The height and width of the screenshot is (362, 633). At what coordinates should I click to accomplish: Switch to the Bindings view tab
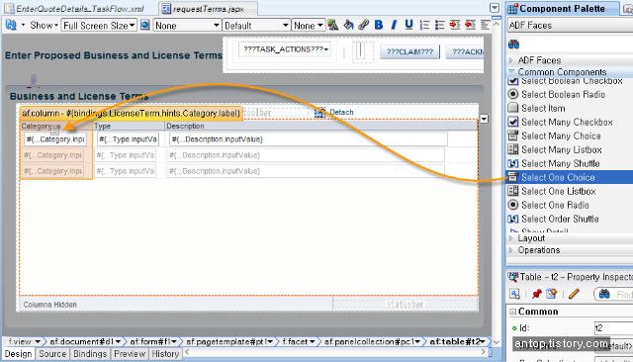pos(90,354)
